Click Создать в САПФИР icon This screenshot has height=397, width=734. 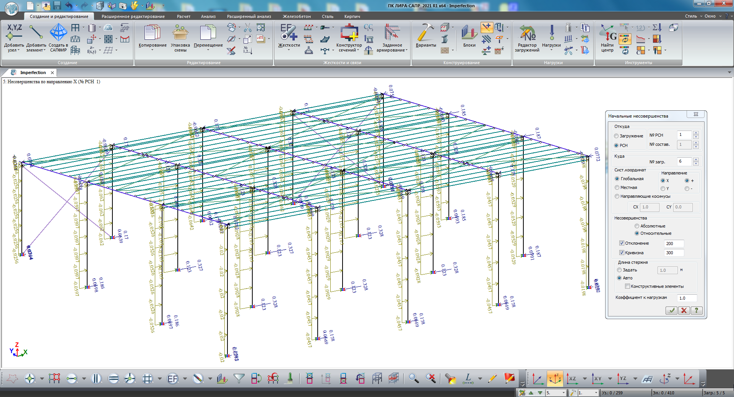point(58,33)
